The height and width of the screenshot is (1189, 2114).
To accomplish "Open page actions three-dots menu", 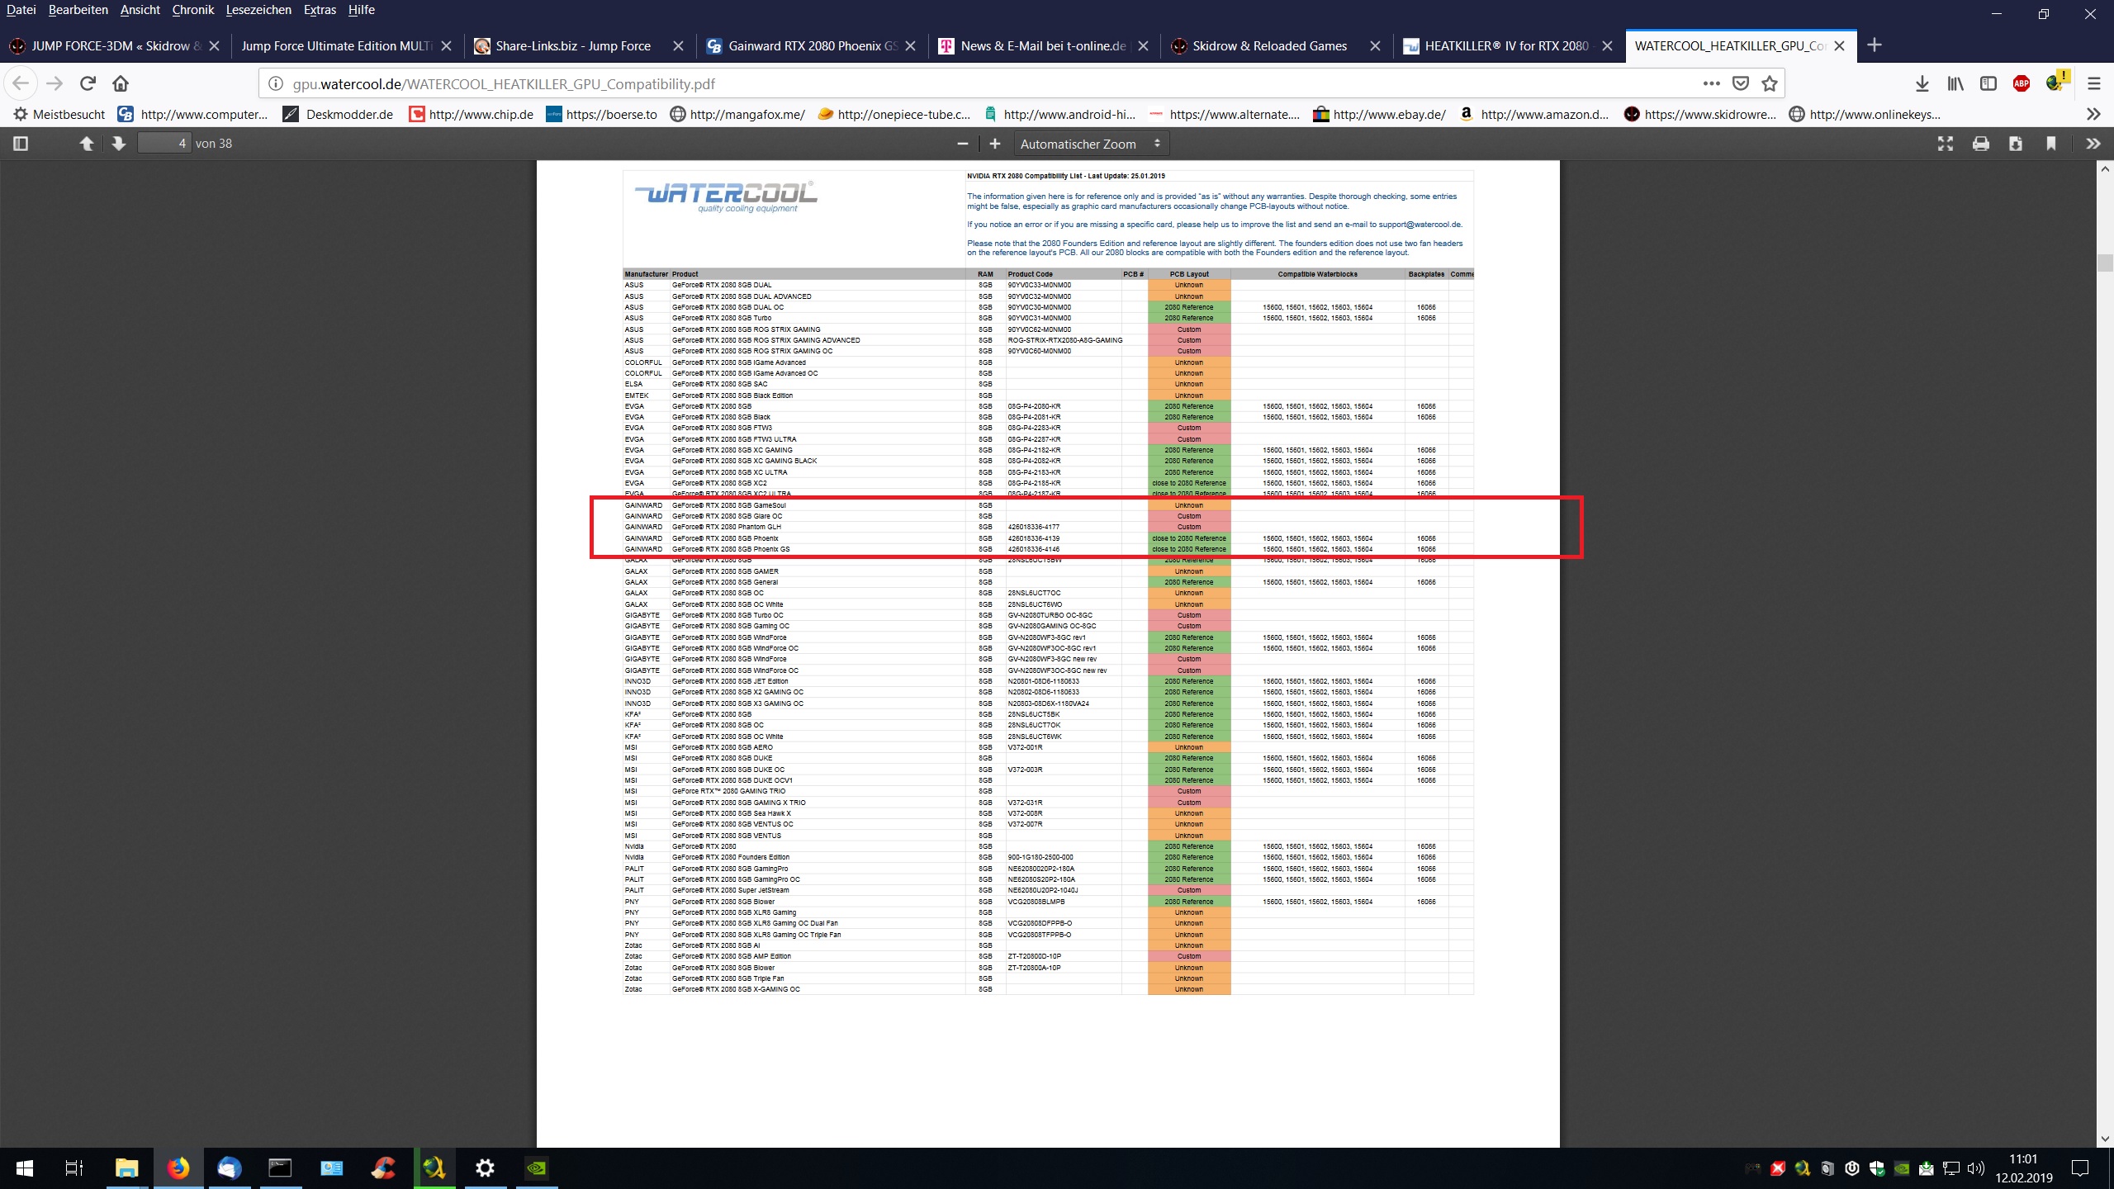I will click(1711, 83).
